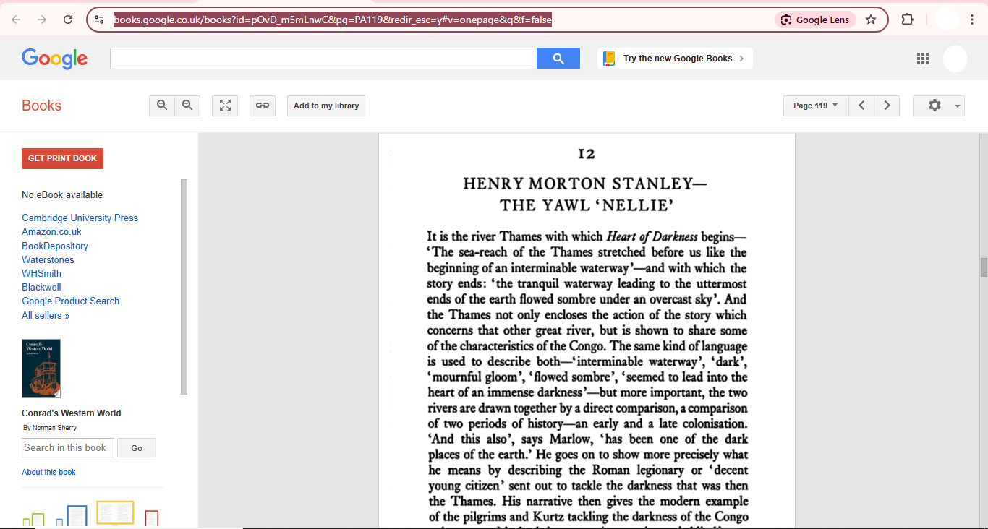
Task: Add to my library
Action: point(326,106)
